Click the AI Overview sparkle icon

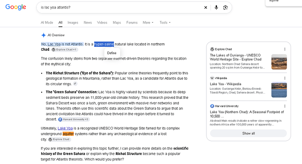pyautogui.click(x=43, y=35)
